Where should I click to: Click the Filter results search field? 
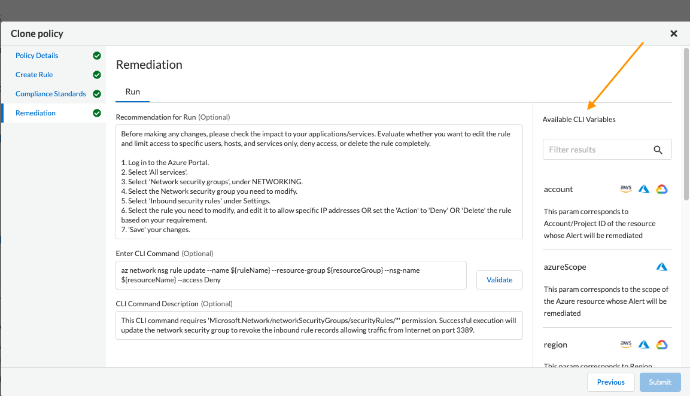click(x=596, y=150)
